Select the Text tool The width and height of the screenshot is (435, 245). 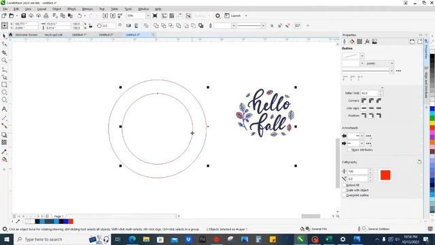coord(4,109)
